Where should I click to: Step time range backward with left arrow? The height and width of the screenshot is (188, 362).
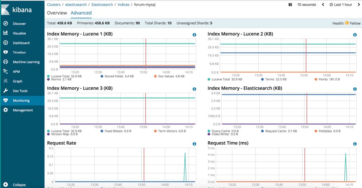click(323, 5)
